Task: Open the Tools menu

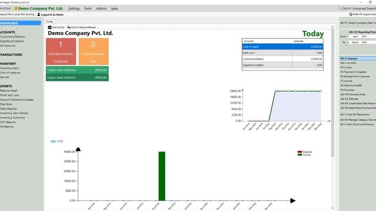Action: (88, 8)
